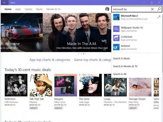Open Bangerz album cover
163x122 pixels.
click(66, 85)
